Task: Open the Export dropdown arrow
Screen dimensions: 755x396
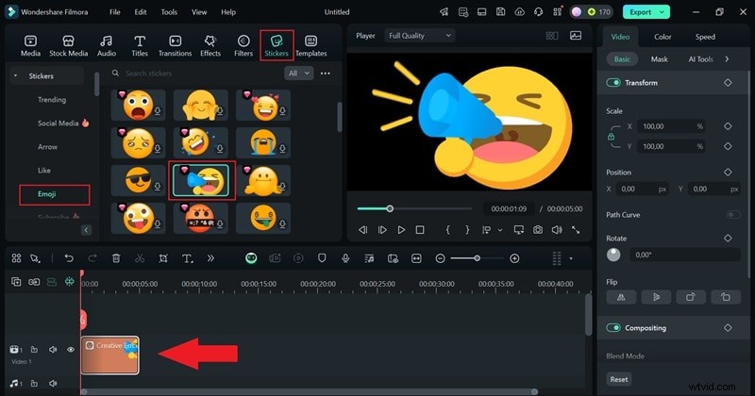Action: click(663, 12)
